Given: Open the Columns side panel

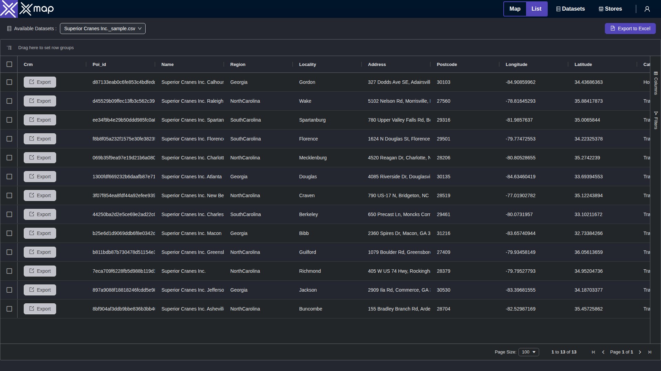Looking at the screenshot, I should (x=655, y=83).
